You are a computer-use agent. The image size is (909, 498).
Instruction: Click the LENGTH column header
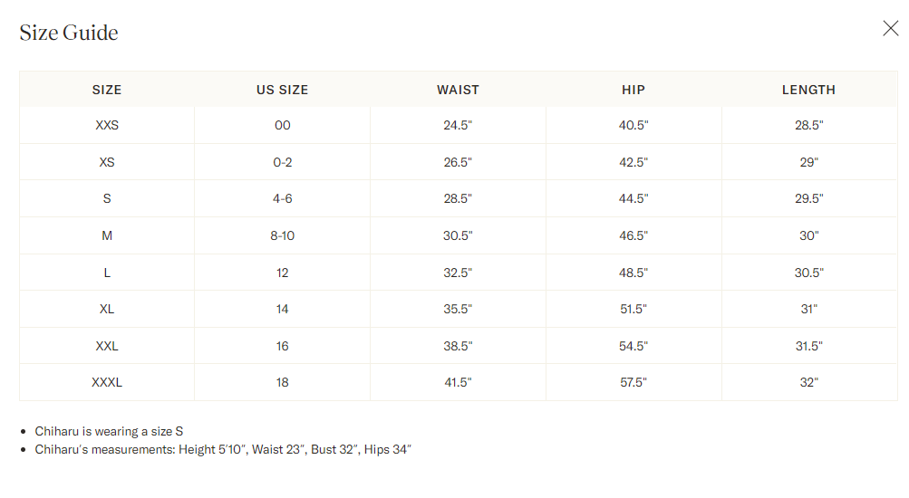808,90
